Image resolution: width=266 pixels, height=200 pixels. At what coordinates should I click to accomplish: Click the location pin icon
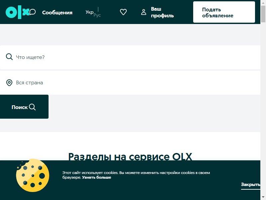(9, 83)
